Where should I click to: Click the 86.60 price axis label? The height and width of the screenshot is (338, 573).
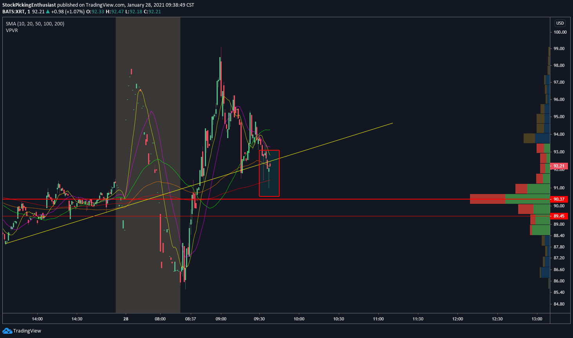coord(559,270)
